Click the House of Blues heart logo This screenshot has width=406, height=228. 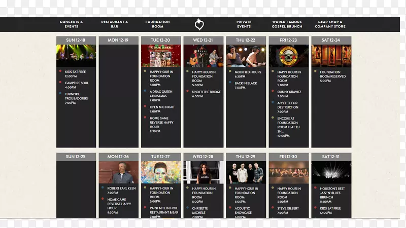[199, 24]
